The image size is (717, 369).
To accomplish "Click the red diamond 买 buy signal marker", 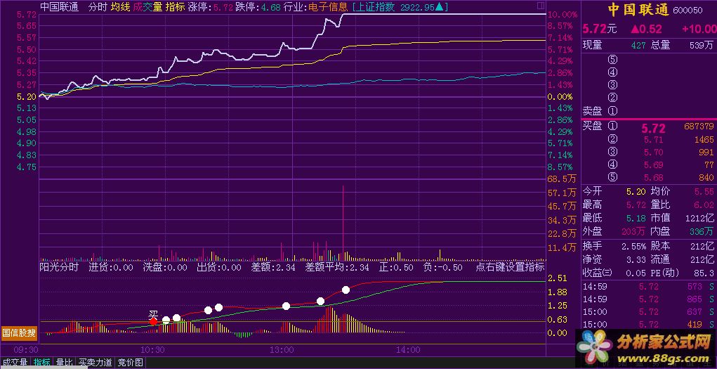I will 153,322.
